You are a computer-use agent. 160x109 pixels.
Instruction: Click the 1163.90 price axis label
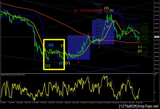click(x=157, y=15)
